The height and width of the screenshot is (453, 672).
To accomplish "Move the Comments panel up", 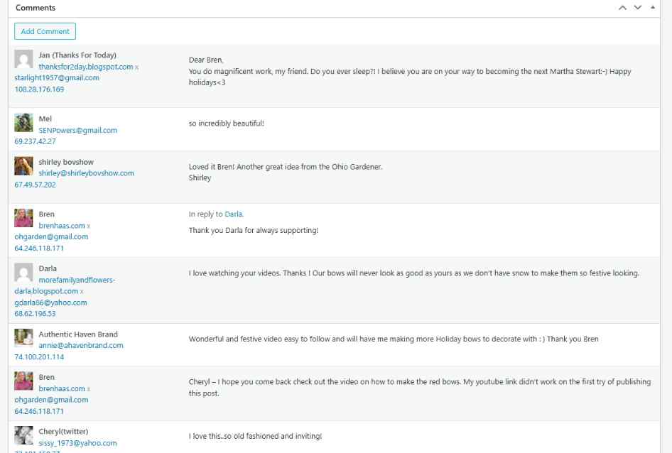I will (623, 8).
